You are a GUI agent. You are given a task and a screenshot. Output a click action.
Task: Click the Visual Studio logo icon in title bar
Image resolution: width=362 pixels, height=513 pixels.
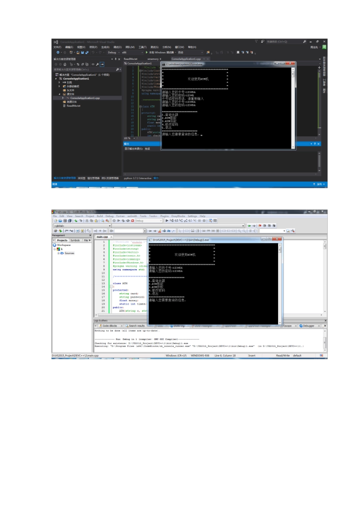tap(56, 42)
